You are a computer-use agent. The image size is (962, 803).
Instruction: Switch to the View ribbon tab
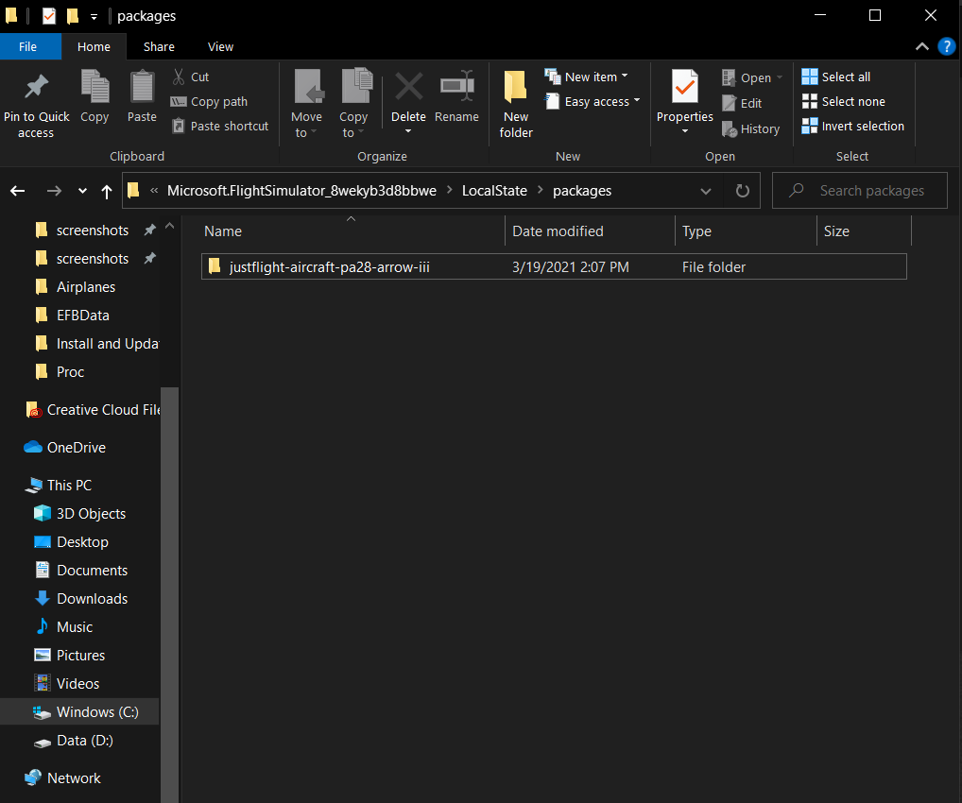[x=220, y=46]
